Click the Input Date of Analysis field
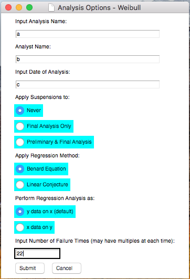 pos(88,85)
